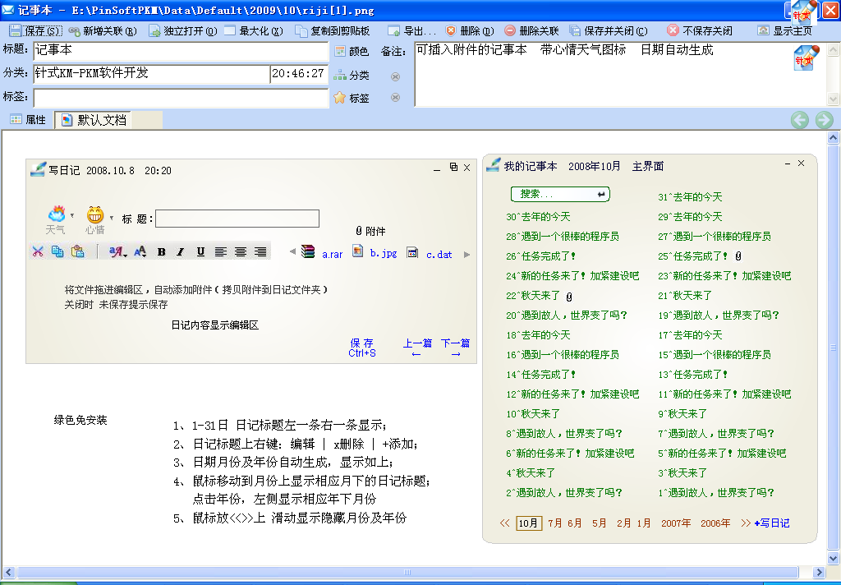841x585 pixels.
Task: Clear the category with its round x button
Action: point(395,76)
